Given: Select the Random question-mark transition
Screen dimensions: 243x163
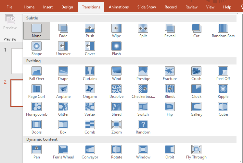Looking at the screenshot, I should (143, 127).
